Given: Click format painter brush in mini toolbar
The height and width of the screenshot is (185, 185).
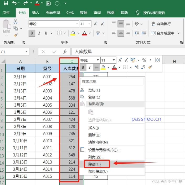Looking at the screenshot, I should pos(150,67).
